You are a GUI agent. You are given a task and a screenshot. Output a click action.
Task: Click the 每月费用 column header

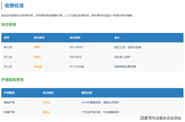75,38
